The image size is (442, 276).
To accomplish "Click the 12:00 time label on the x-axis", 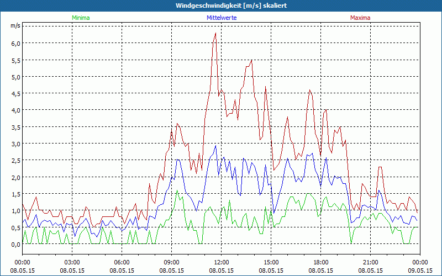I will [x=222, y=263].
